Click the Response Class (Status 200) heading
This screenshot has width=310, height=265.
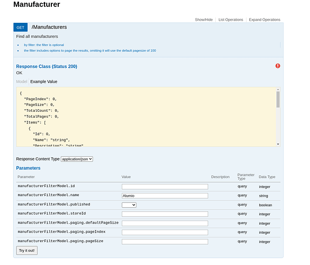tap(47, 66)
